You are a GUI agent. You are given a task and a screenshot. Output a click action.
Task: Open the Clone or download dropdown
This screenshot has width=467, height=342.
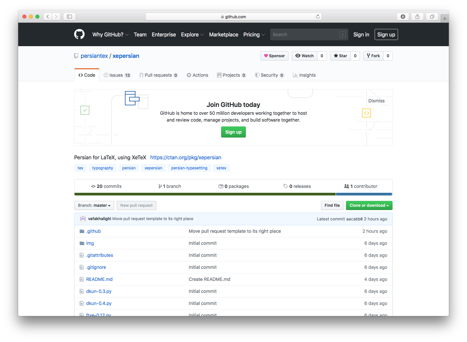pyautogui.click(x=369, y=205)
